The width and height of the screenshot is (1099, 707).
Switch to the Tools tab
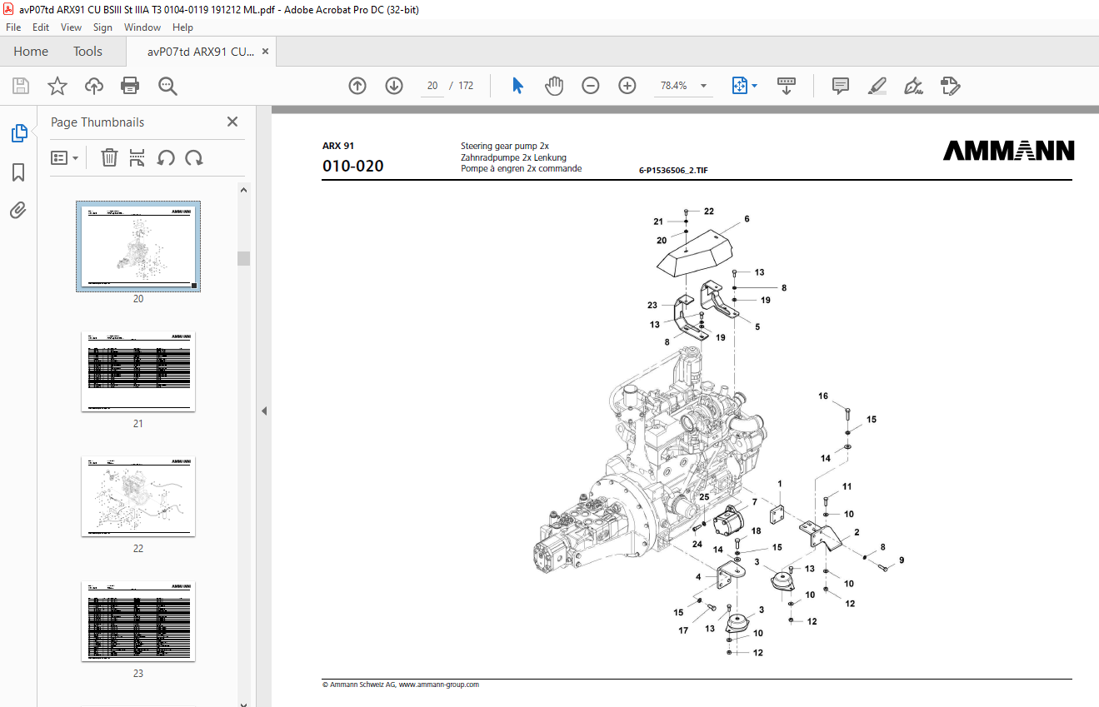tap(87, 52)
